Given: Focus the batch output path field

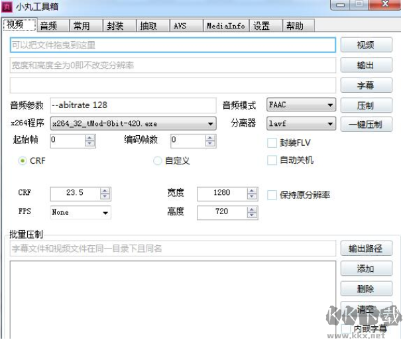Looking at the screenshot, I should (173, 249).
